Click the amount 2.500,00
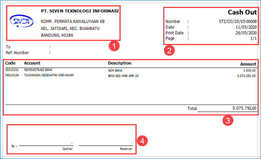Image resolution: width=261 pixels, height=159 pixels. point(249,70)
